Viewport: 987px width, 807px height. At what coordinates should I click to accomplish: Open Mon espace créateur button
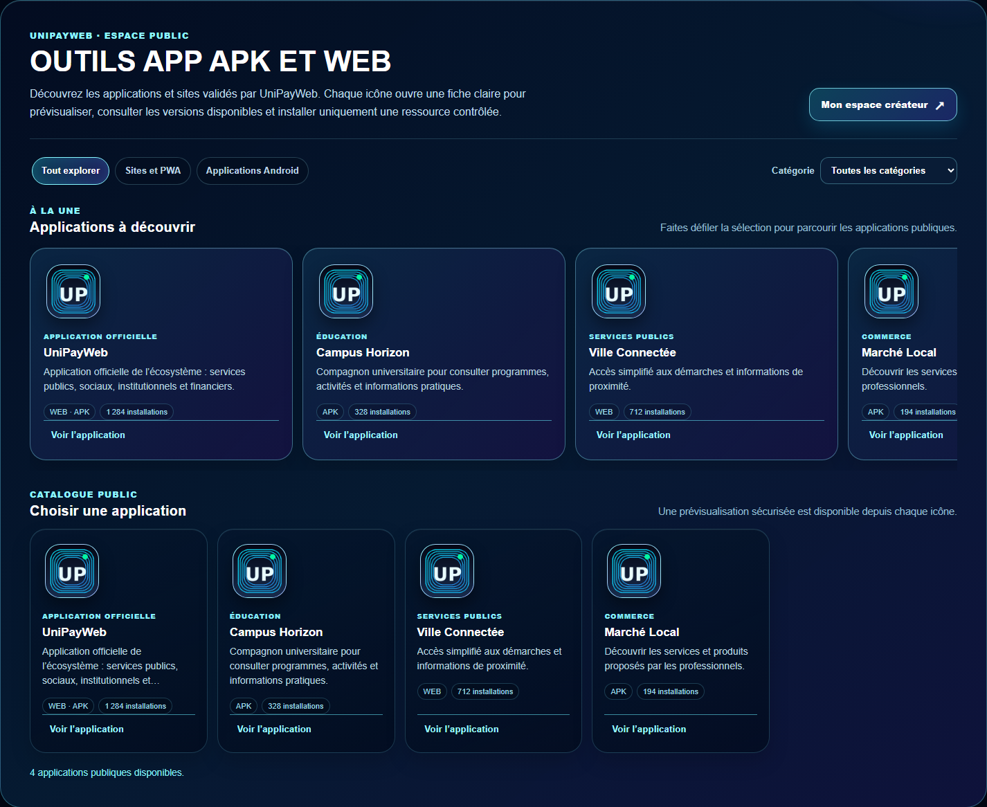[883, 105]
